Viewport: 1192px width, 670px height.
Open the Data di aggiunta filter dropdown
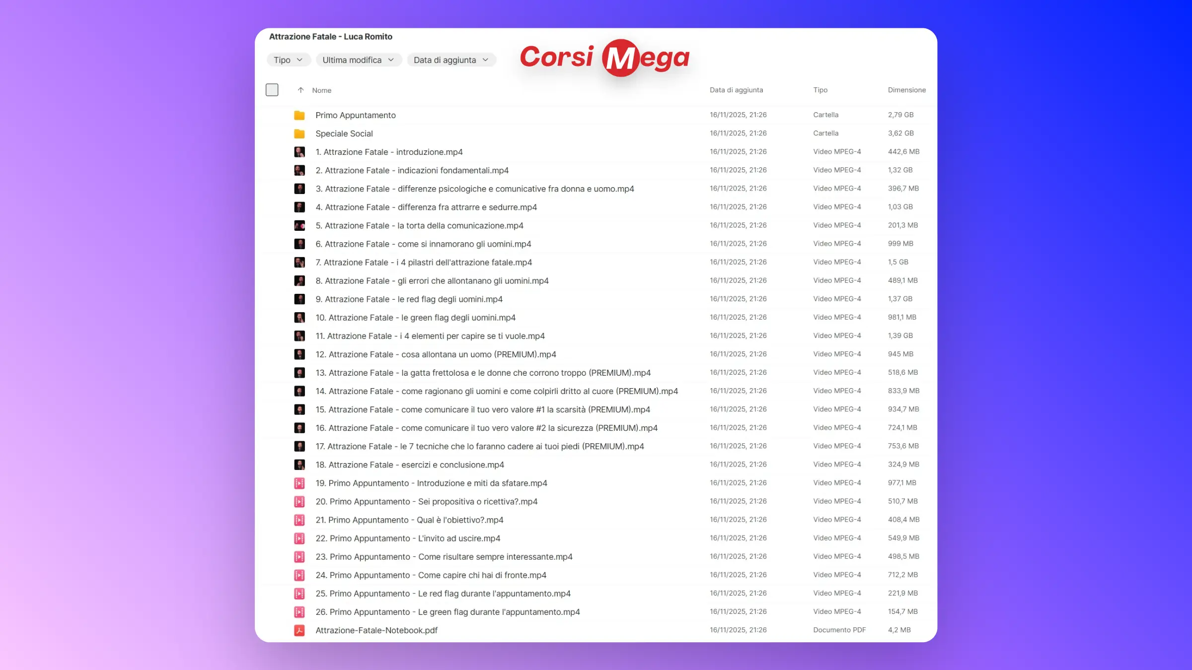pos(451,60)
